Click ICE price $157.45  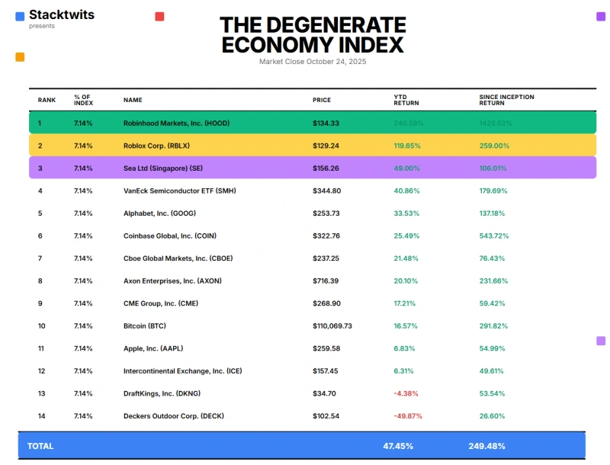click(326, 371)
